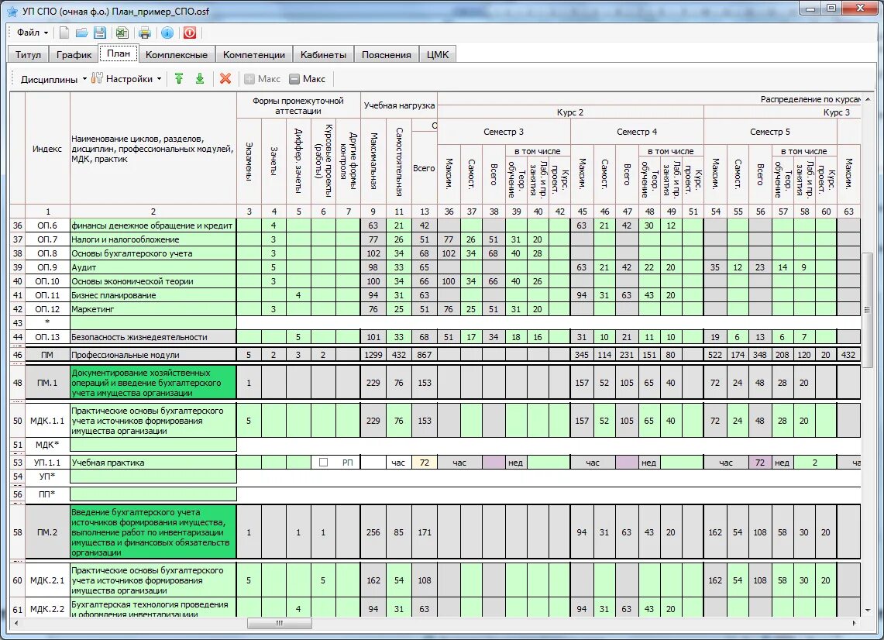Select the УП.1.1 index cell

(47, 463)
